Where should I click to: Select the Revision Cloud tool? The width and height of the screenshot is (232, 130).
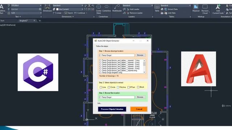pos(205,9)
